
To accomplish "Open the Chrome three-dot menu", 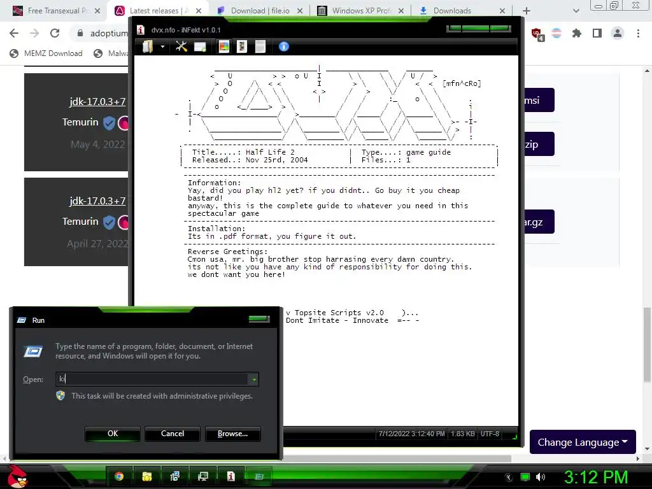I will click(x=638, y=33).
